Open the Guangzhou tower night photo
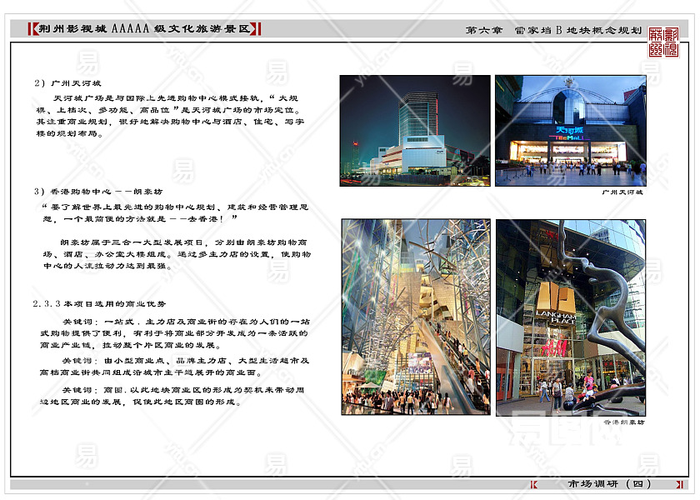The height and width of the screenshot is (500, 700). click(x=414, y=130)
